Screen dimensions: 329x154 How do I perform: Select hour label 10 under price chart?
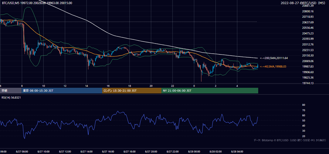44,86
